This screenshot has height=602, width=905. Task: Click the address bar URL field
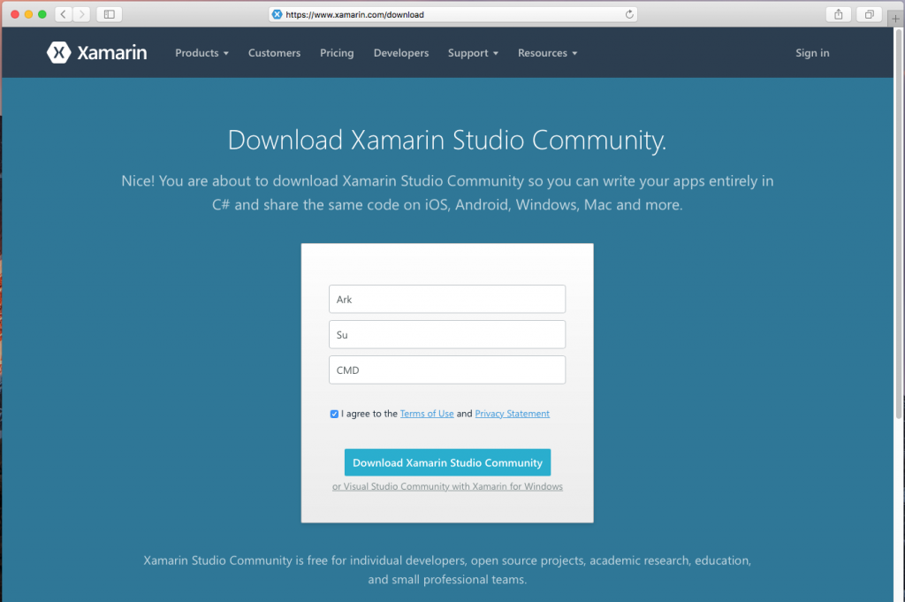tap(453, 14)
